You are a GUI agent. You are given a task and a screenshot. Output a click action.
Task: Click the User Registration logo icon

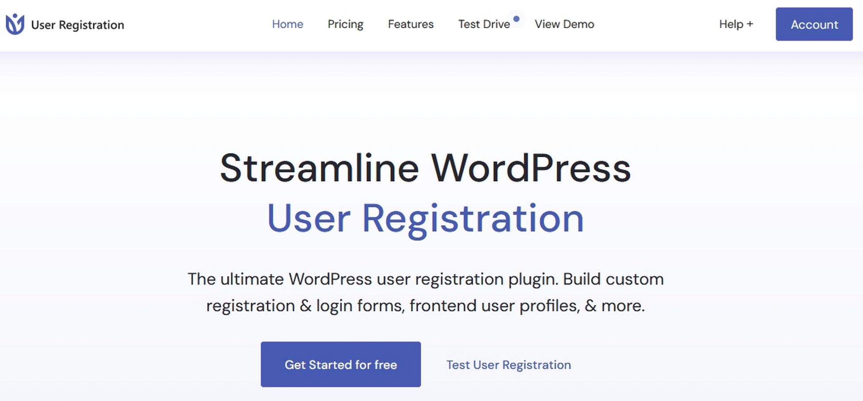pos(15,24)
